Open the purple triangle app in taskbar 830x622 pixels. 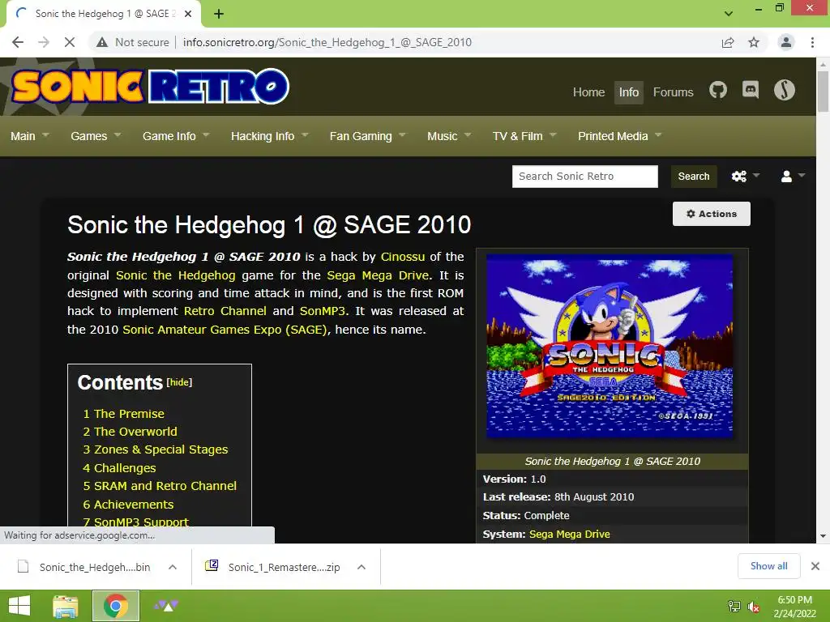[x=166, y=606]
